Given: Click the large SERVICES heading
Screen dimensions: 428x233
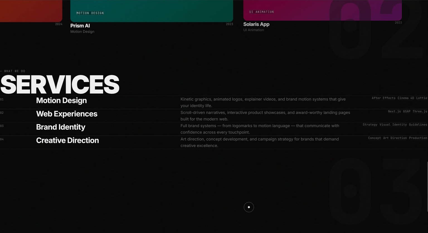Looking at the screenshot, I should pos(60,85).
